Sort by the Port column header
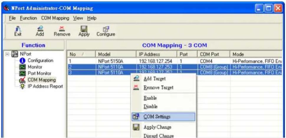 [187, 54]
